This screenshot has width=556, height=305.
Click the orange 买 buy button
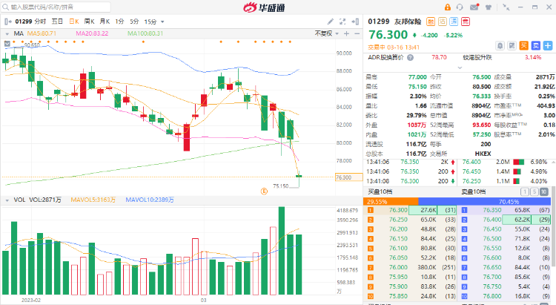(x=523, y=45)
